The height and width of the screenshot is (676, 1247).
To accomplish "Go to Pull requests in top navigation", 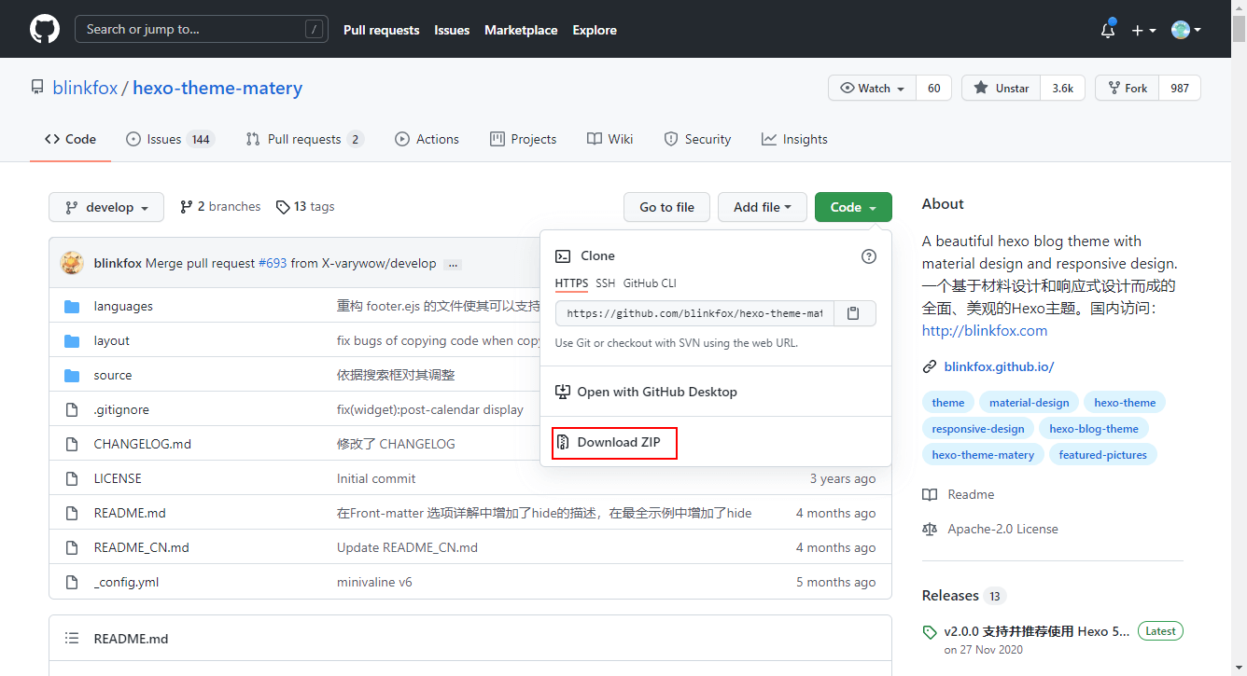I will (x=381, y=30).
